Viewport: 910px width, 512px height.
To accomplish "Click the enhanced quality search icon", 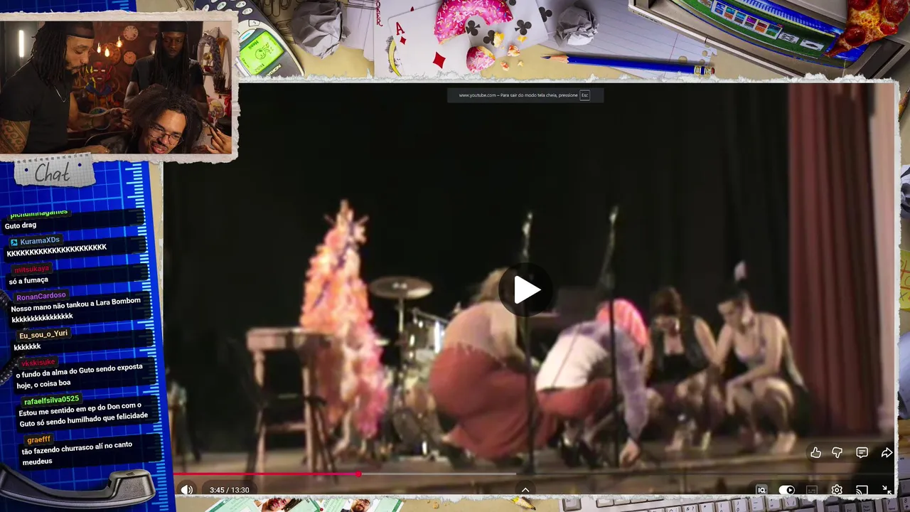I will click(761, 490).
